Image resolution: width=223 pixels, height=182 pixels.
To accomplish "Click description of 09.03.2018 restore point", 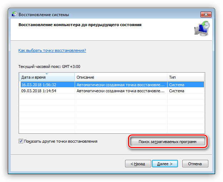I will (120, 91).
